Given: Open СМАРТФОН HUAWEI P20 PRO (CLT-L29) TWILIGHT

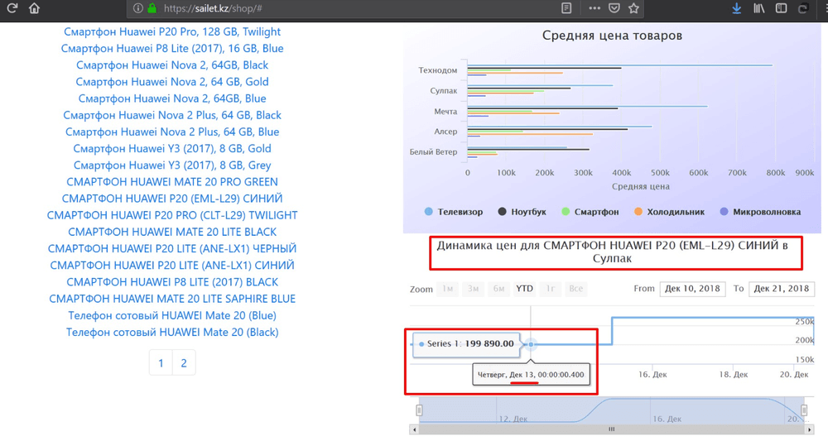Looking at the screenshot, I should [x=172, y=215].
